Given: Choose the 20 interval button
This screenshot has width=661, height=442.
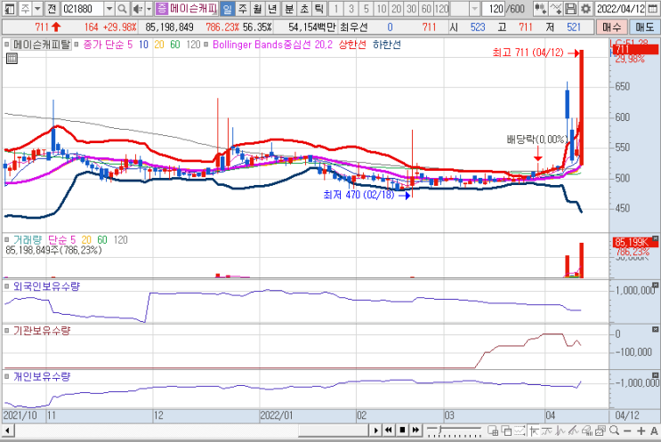Looking at the screenshot, I should (397, 8).
